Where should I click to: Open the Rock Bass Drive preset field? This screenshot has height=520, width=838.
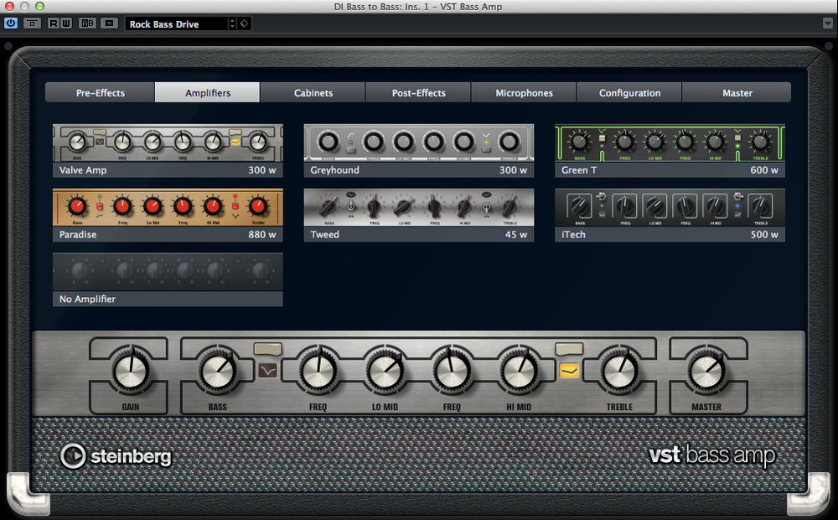[x=176, y=24]
